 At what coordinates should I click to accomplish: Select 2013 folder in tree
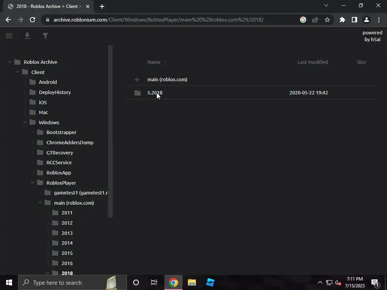pyautogui.click(x=67, y=233)
